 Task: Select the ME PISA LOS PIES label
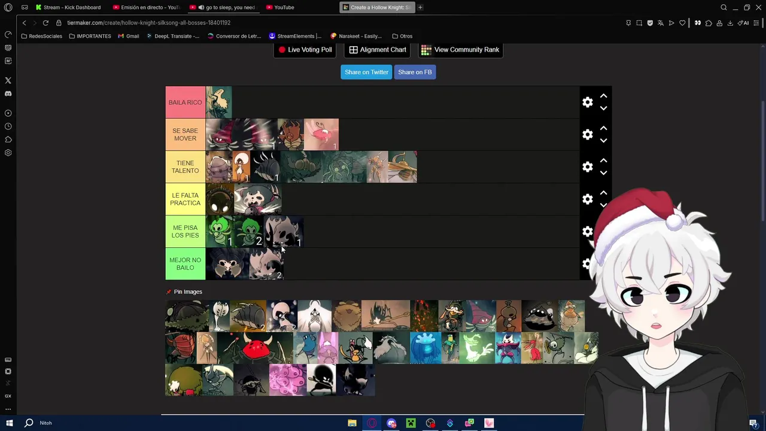[x=185, y=232]
